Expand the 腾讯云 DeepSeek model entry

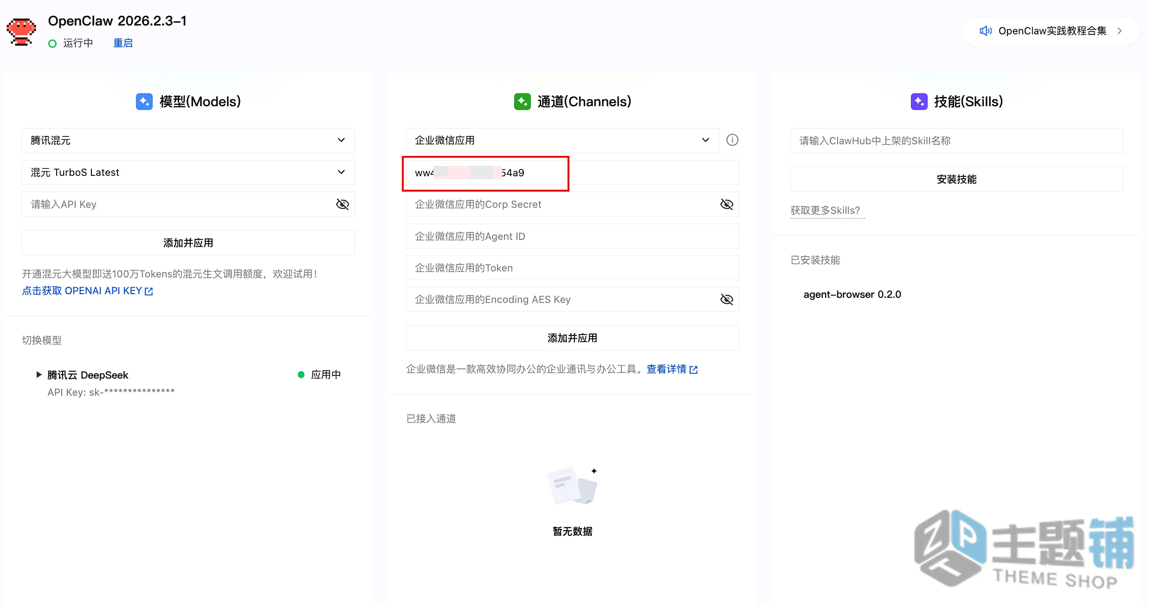click(39, 375)
